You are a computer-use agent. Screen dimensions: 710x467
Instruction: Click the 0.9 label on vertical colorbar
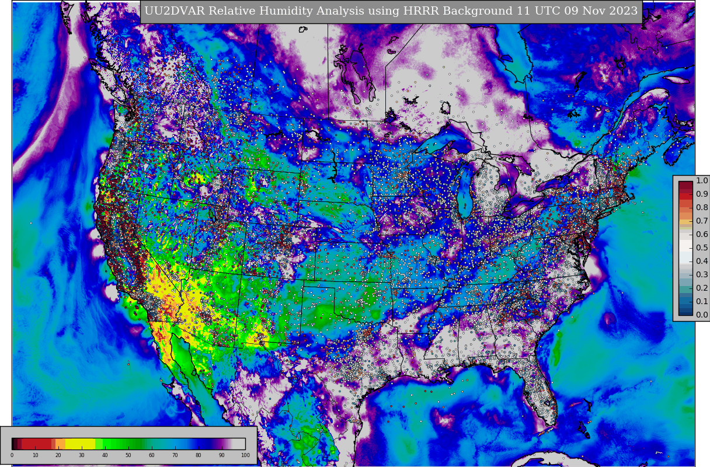tap(702, 194)
